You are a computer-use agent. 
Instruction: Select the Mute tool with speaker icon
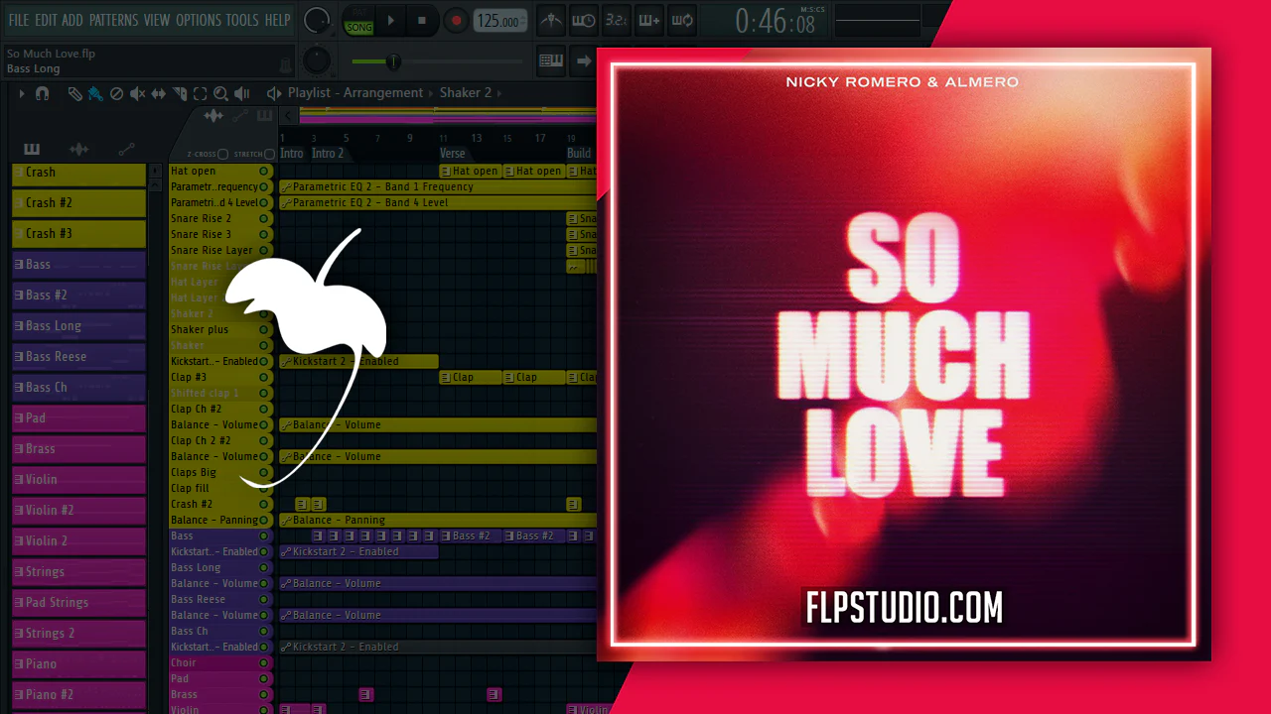(x=137, y=93)
